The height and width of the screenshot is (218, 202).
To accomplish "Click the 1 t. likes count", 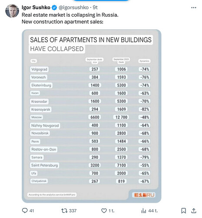I will (111, 211).
